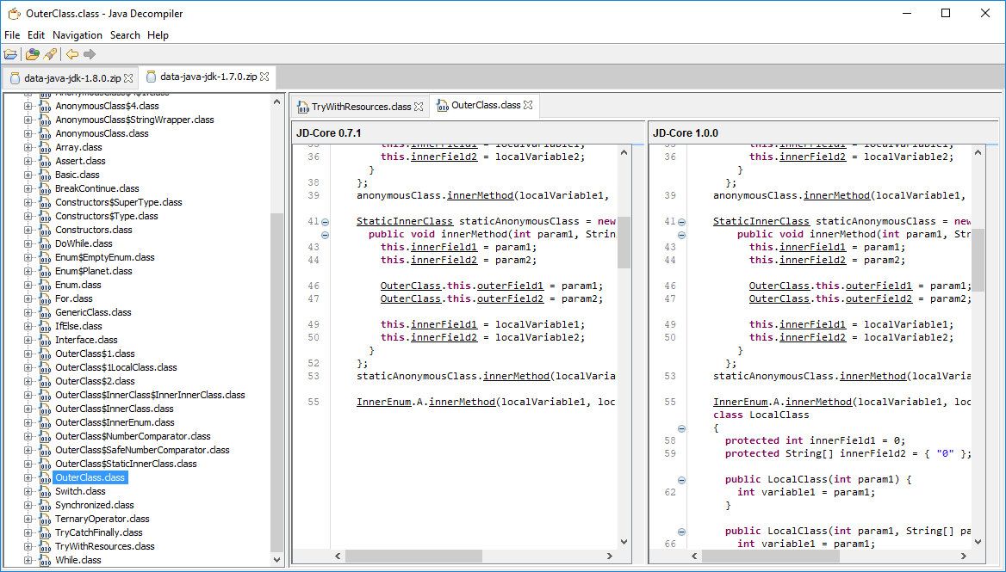Click the Open Type toolbar icon
The image size is (1006, 572).
tap(32, 54)
